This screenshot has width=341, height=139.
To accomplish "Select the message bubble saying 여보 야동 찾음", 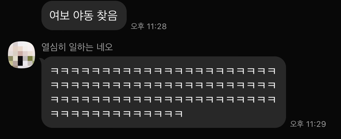I will click(84, 15).
